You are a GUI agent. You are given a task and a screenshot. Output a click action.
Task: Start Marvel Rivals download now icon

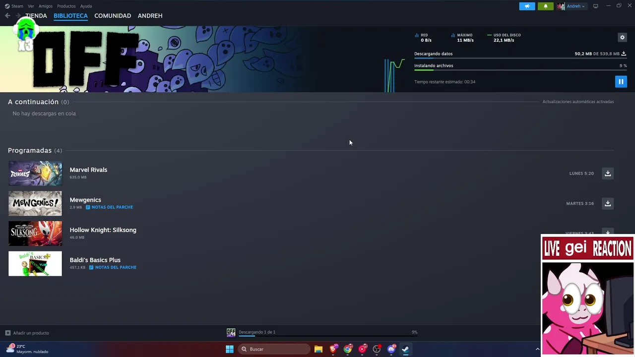[x=608, y=173]
